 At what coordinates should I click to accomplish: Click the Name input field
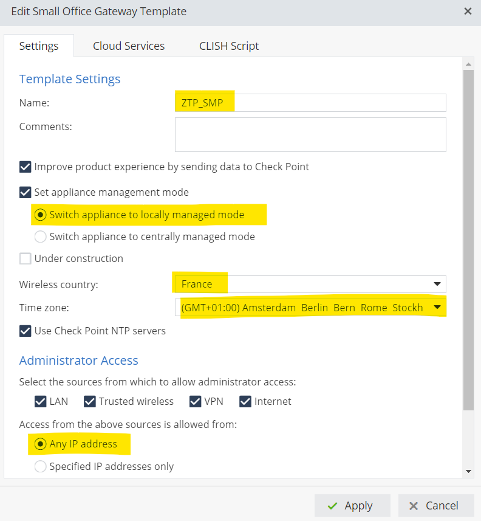pyautogui.click(x=310, y=103)
